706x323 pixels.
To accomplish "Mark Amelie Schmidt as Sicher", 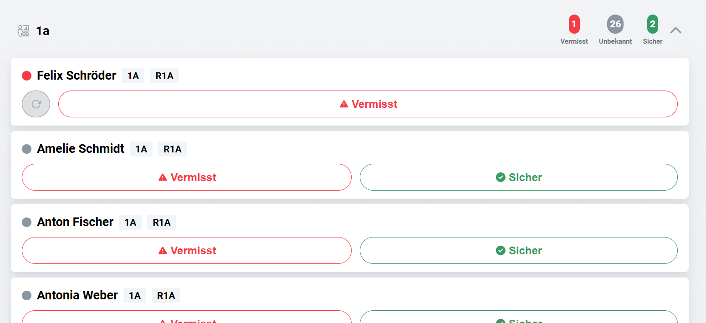I will click(518, 177).
